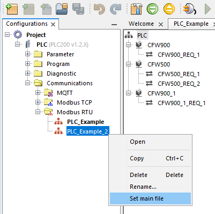Click the CFW500_REQ_2 request arrows icon
Viewport: 215px width, 214px height.
149,83
